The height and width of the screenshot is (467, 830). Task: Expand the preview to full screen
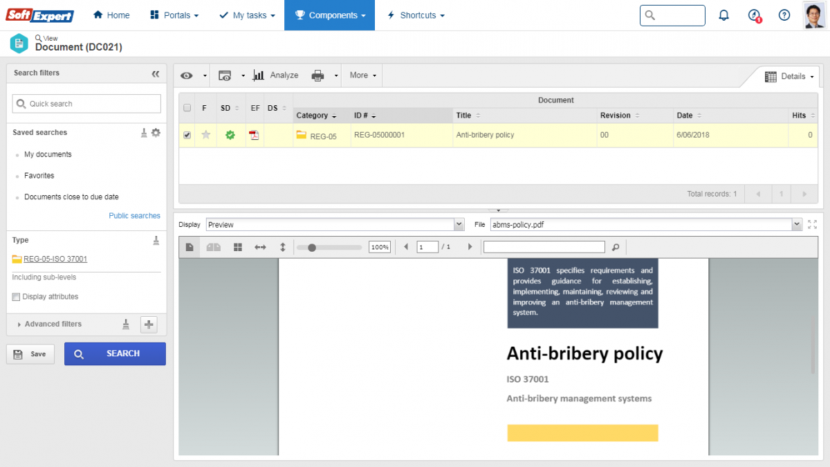tap(812, 224)
